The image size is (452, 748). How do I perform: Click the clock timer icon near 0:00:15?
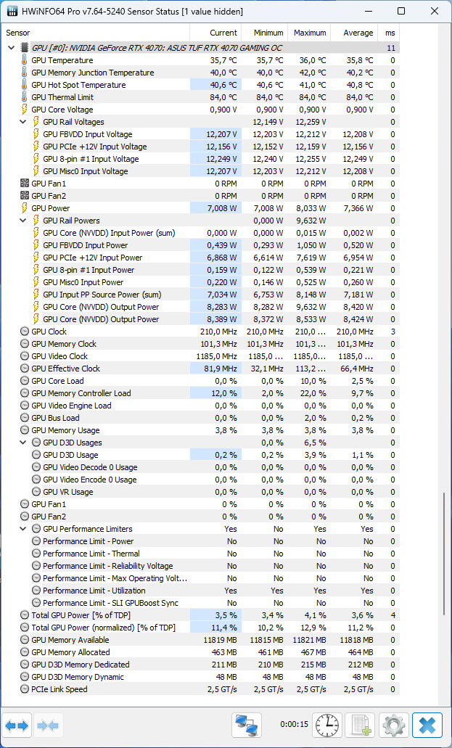326,725
